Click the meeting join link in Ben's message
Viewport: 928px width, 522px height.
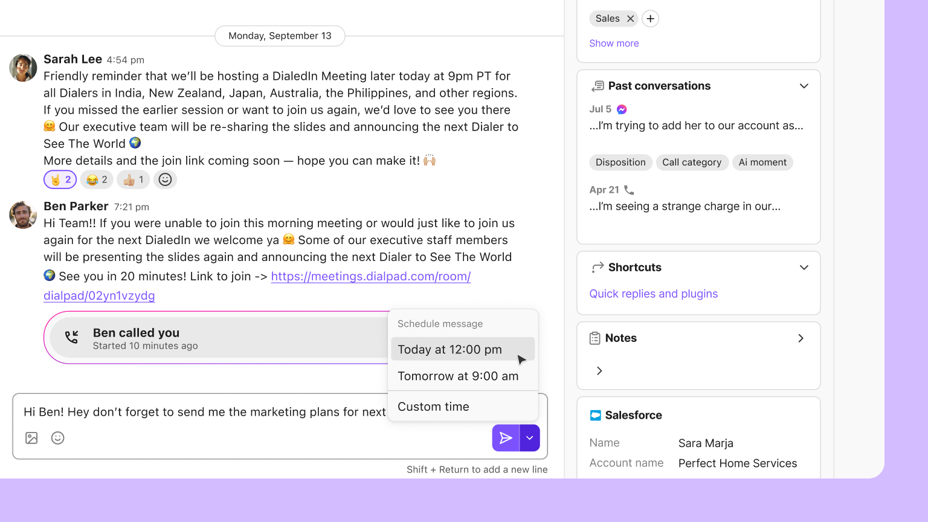coord(371,276)
